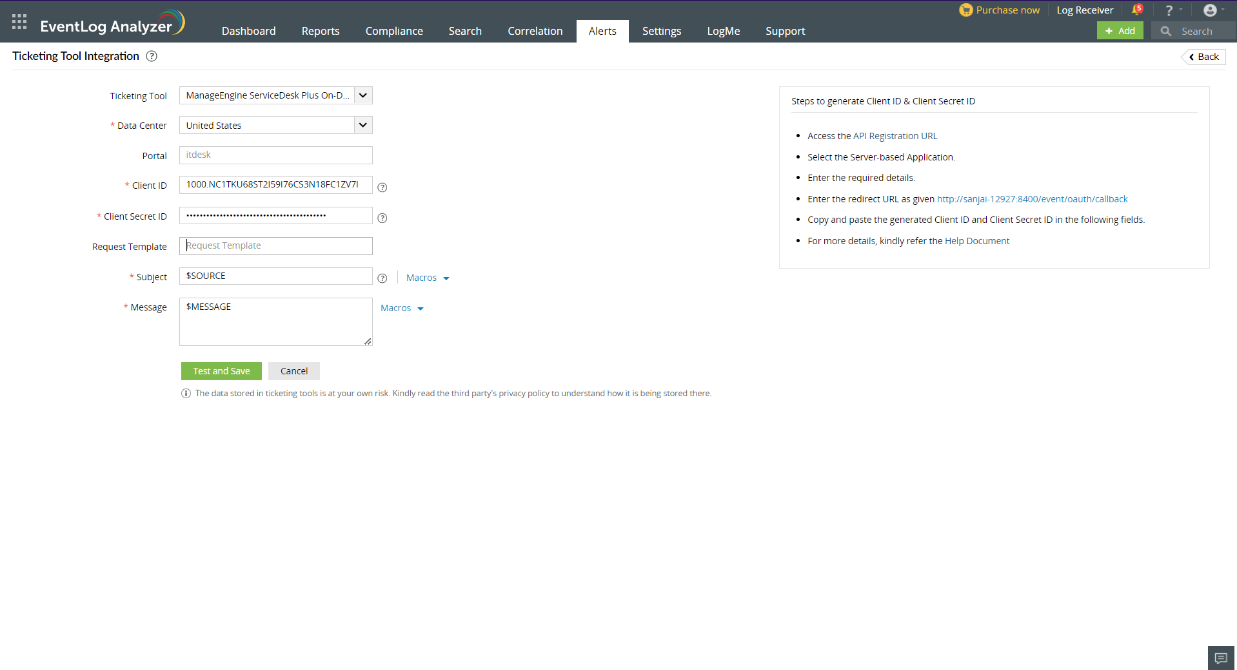Click inside the Message text area
1237x670 pixels.
pyautogui.click(x=276, y=321)
